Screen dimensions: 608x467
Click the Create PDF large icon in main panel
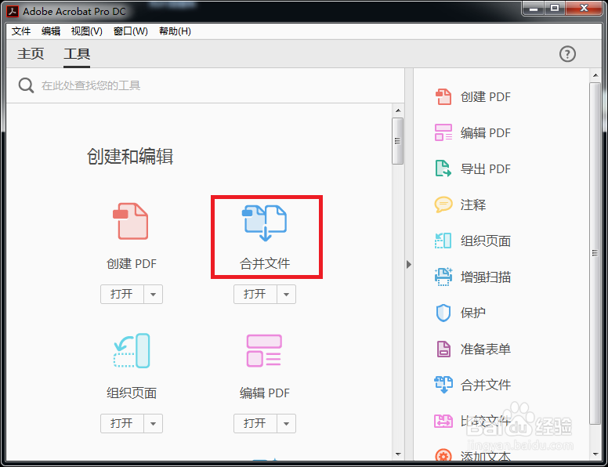point(131,221)
